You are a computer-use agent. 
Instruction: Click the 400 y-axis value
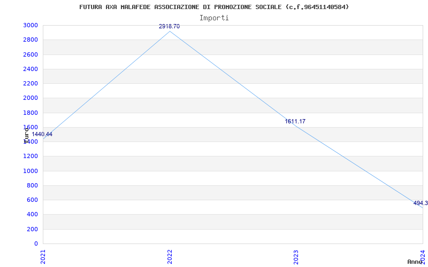coord(32,215)
